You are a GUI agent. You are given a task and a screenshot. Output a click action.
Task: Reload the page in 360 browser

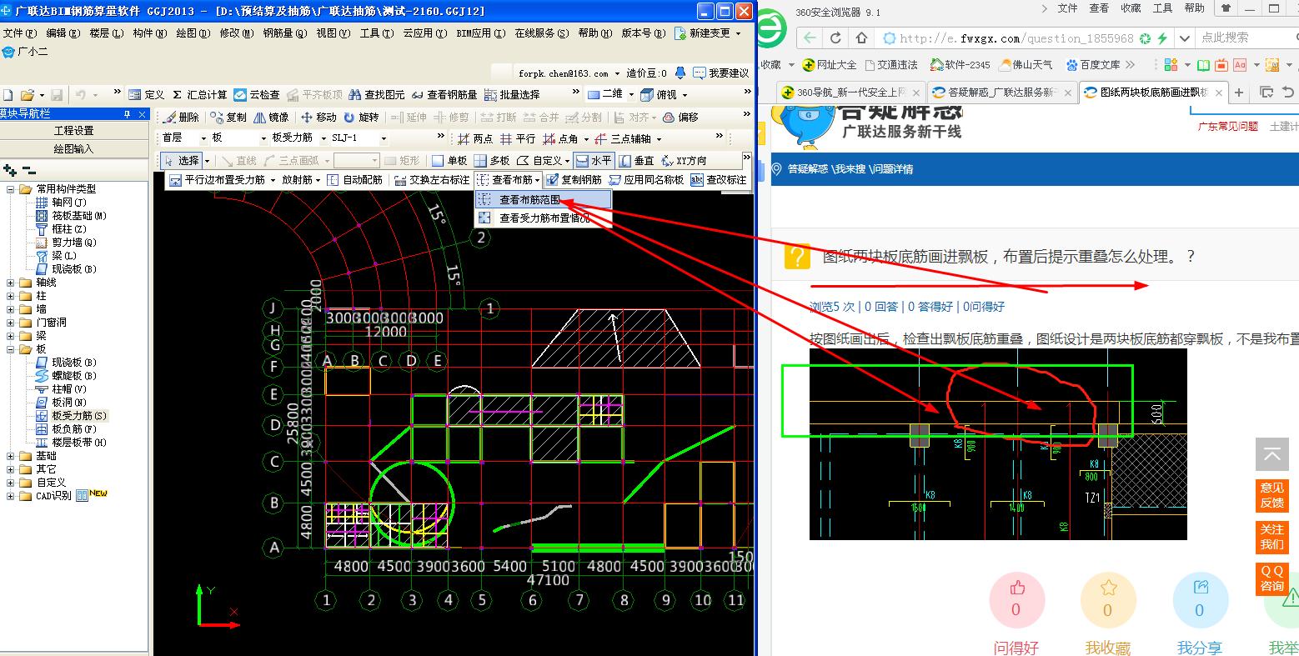pyautogui.click(x=835, y=38)
